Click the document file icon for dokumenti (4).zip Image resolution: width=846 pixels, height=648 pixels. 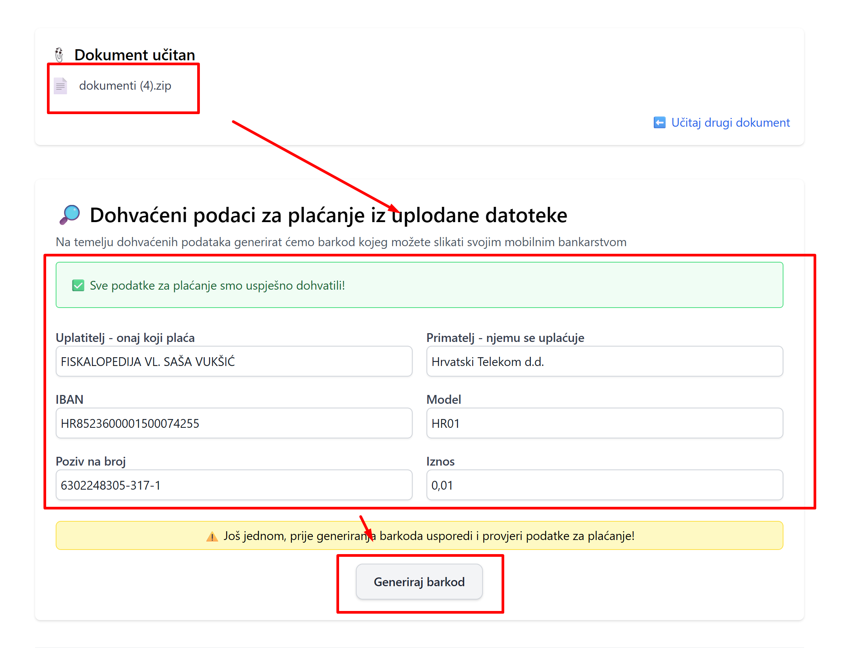[61, 85]
